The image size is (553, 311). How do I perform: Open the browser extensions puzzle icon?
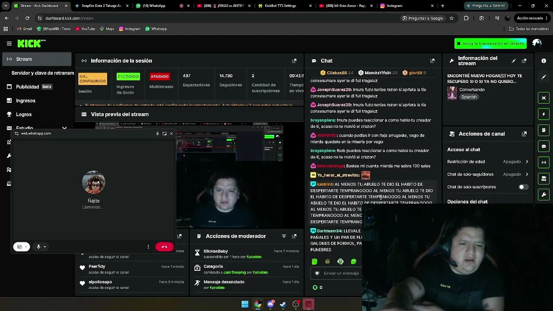click(x=466, y=18)
